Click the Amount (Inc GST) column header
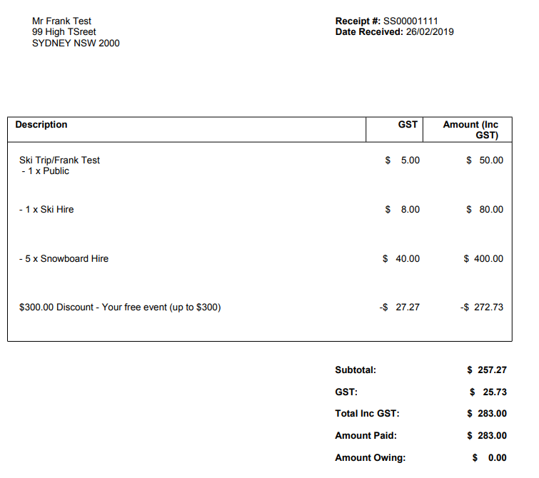This screenshot has height=478, width=539. (470, 130)
